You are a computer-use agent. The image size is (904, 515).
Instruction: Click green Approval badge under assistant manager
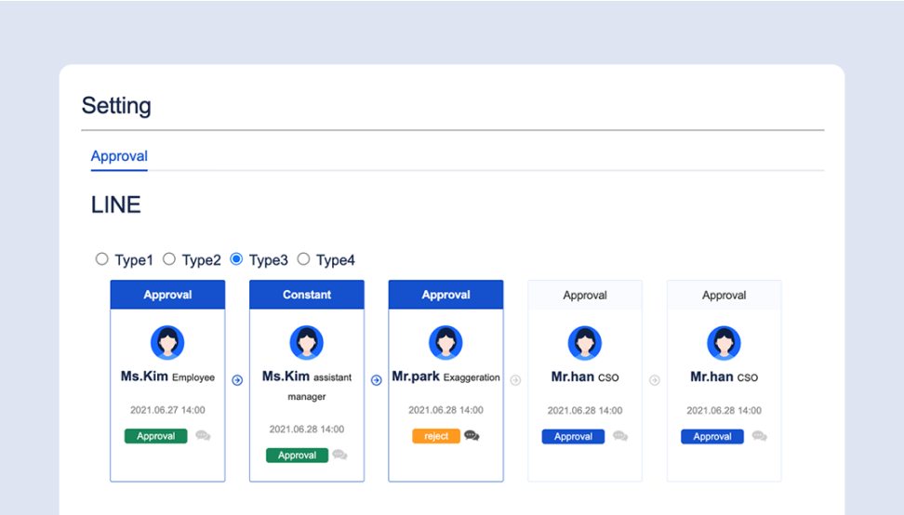click(297, 456)
